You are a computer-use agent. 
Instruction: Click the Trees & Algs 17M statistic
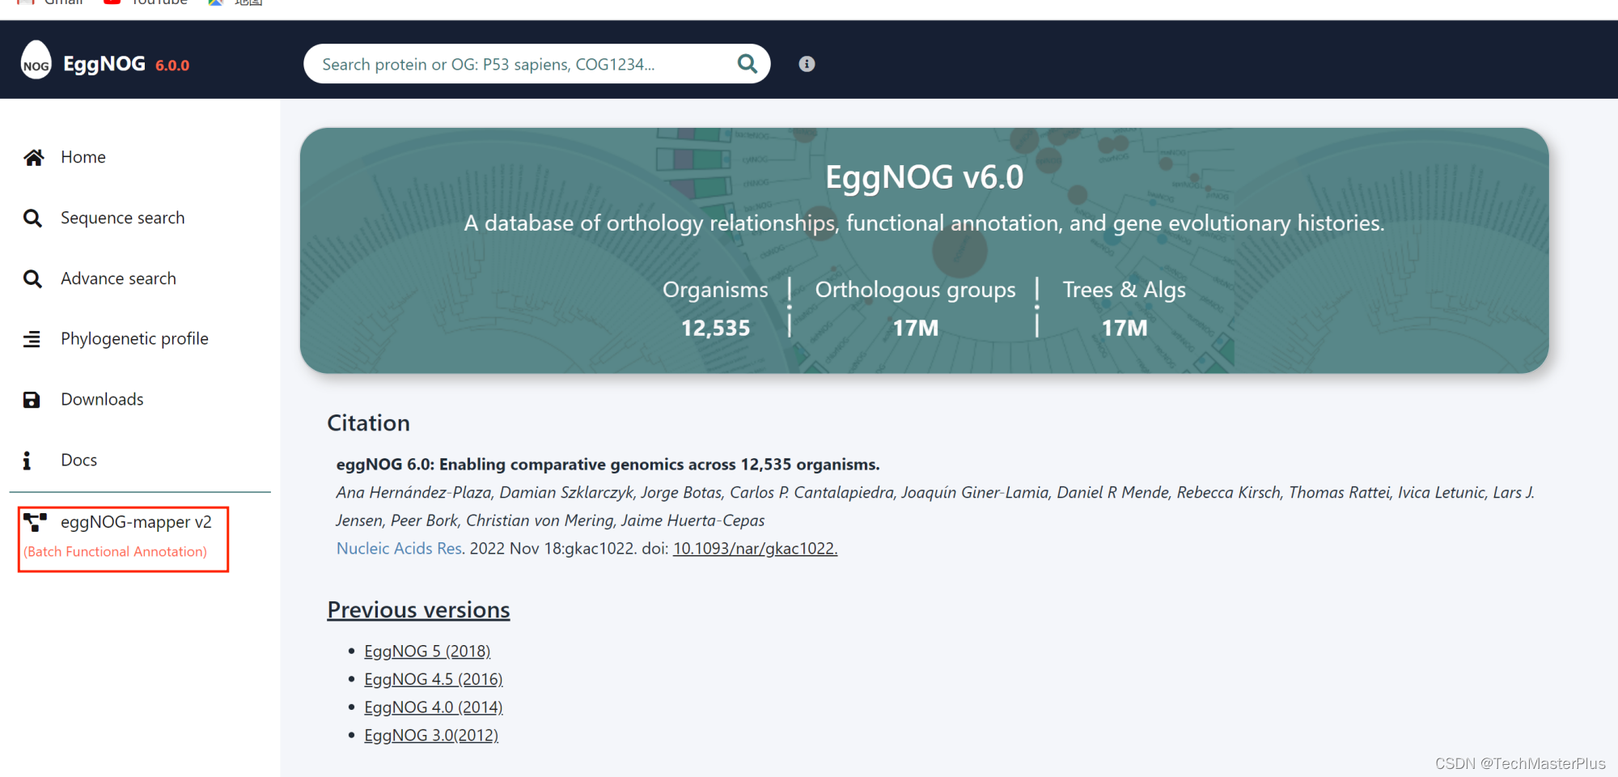1124,309
